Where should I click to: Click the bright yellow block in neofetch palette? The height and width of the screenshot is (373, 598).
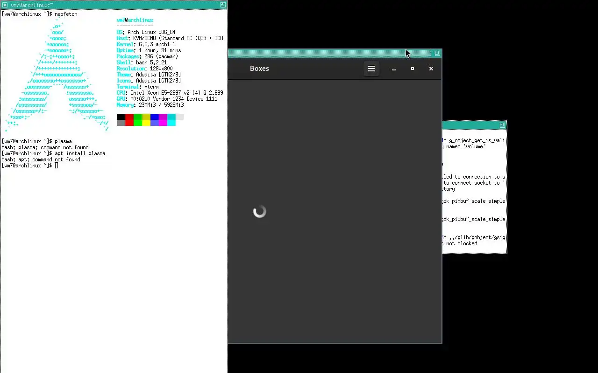(146, 123)
